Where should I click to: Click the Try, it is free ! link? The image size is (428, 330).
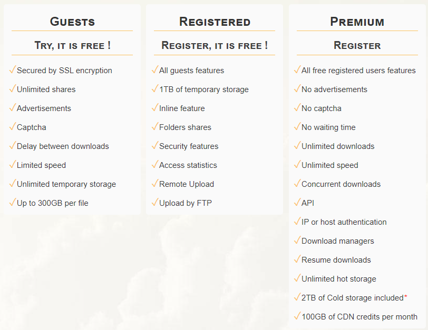click(x=72, y=46)
